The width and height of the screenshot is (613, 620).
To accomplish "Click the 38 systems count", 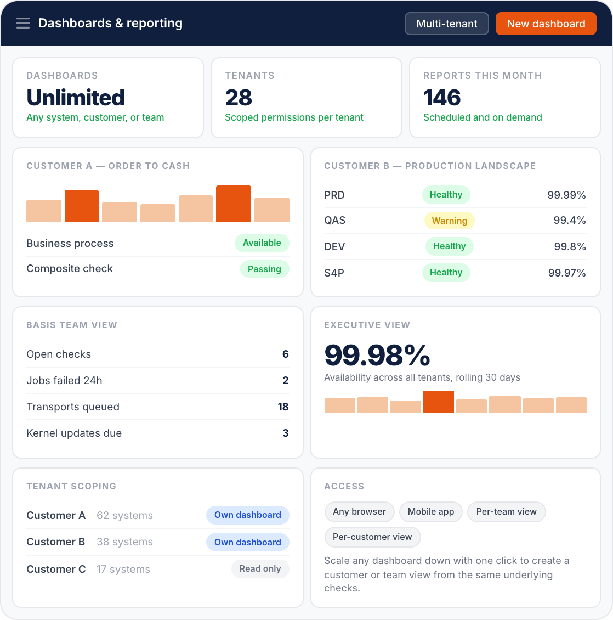I will 124,542.
